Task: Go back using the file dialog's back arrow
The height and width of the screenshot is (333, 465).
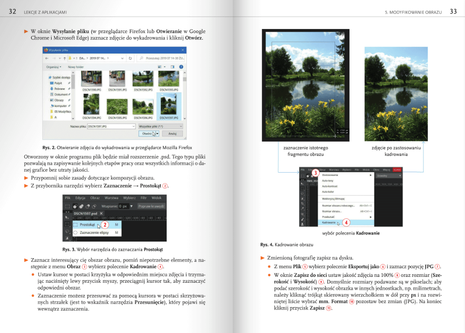Action: pos(47,58)
